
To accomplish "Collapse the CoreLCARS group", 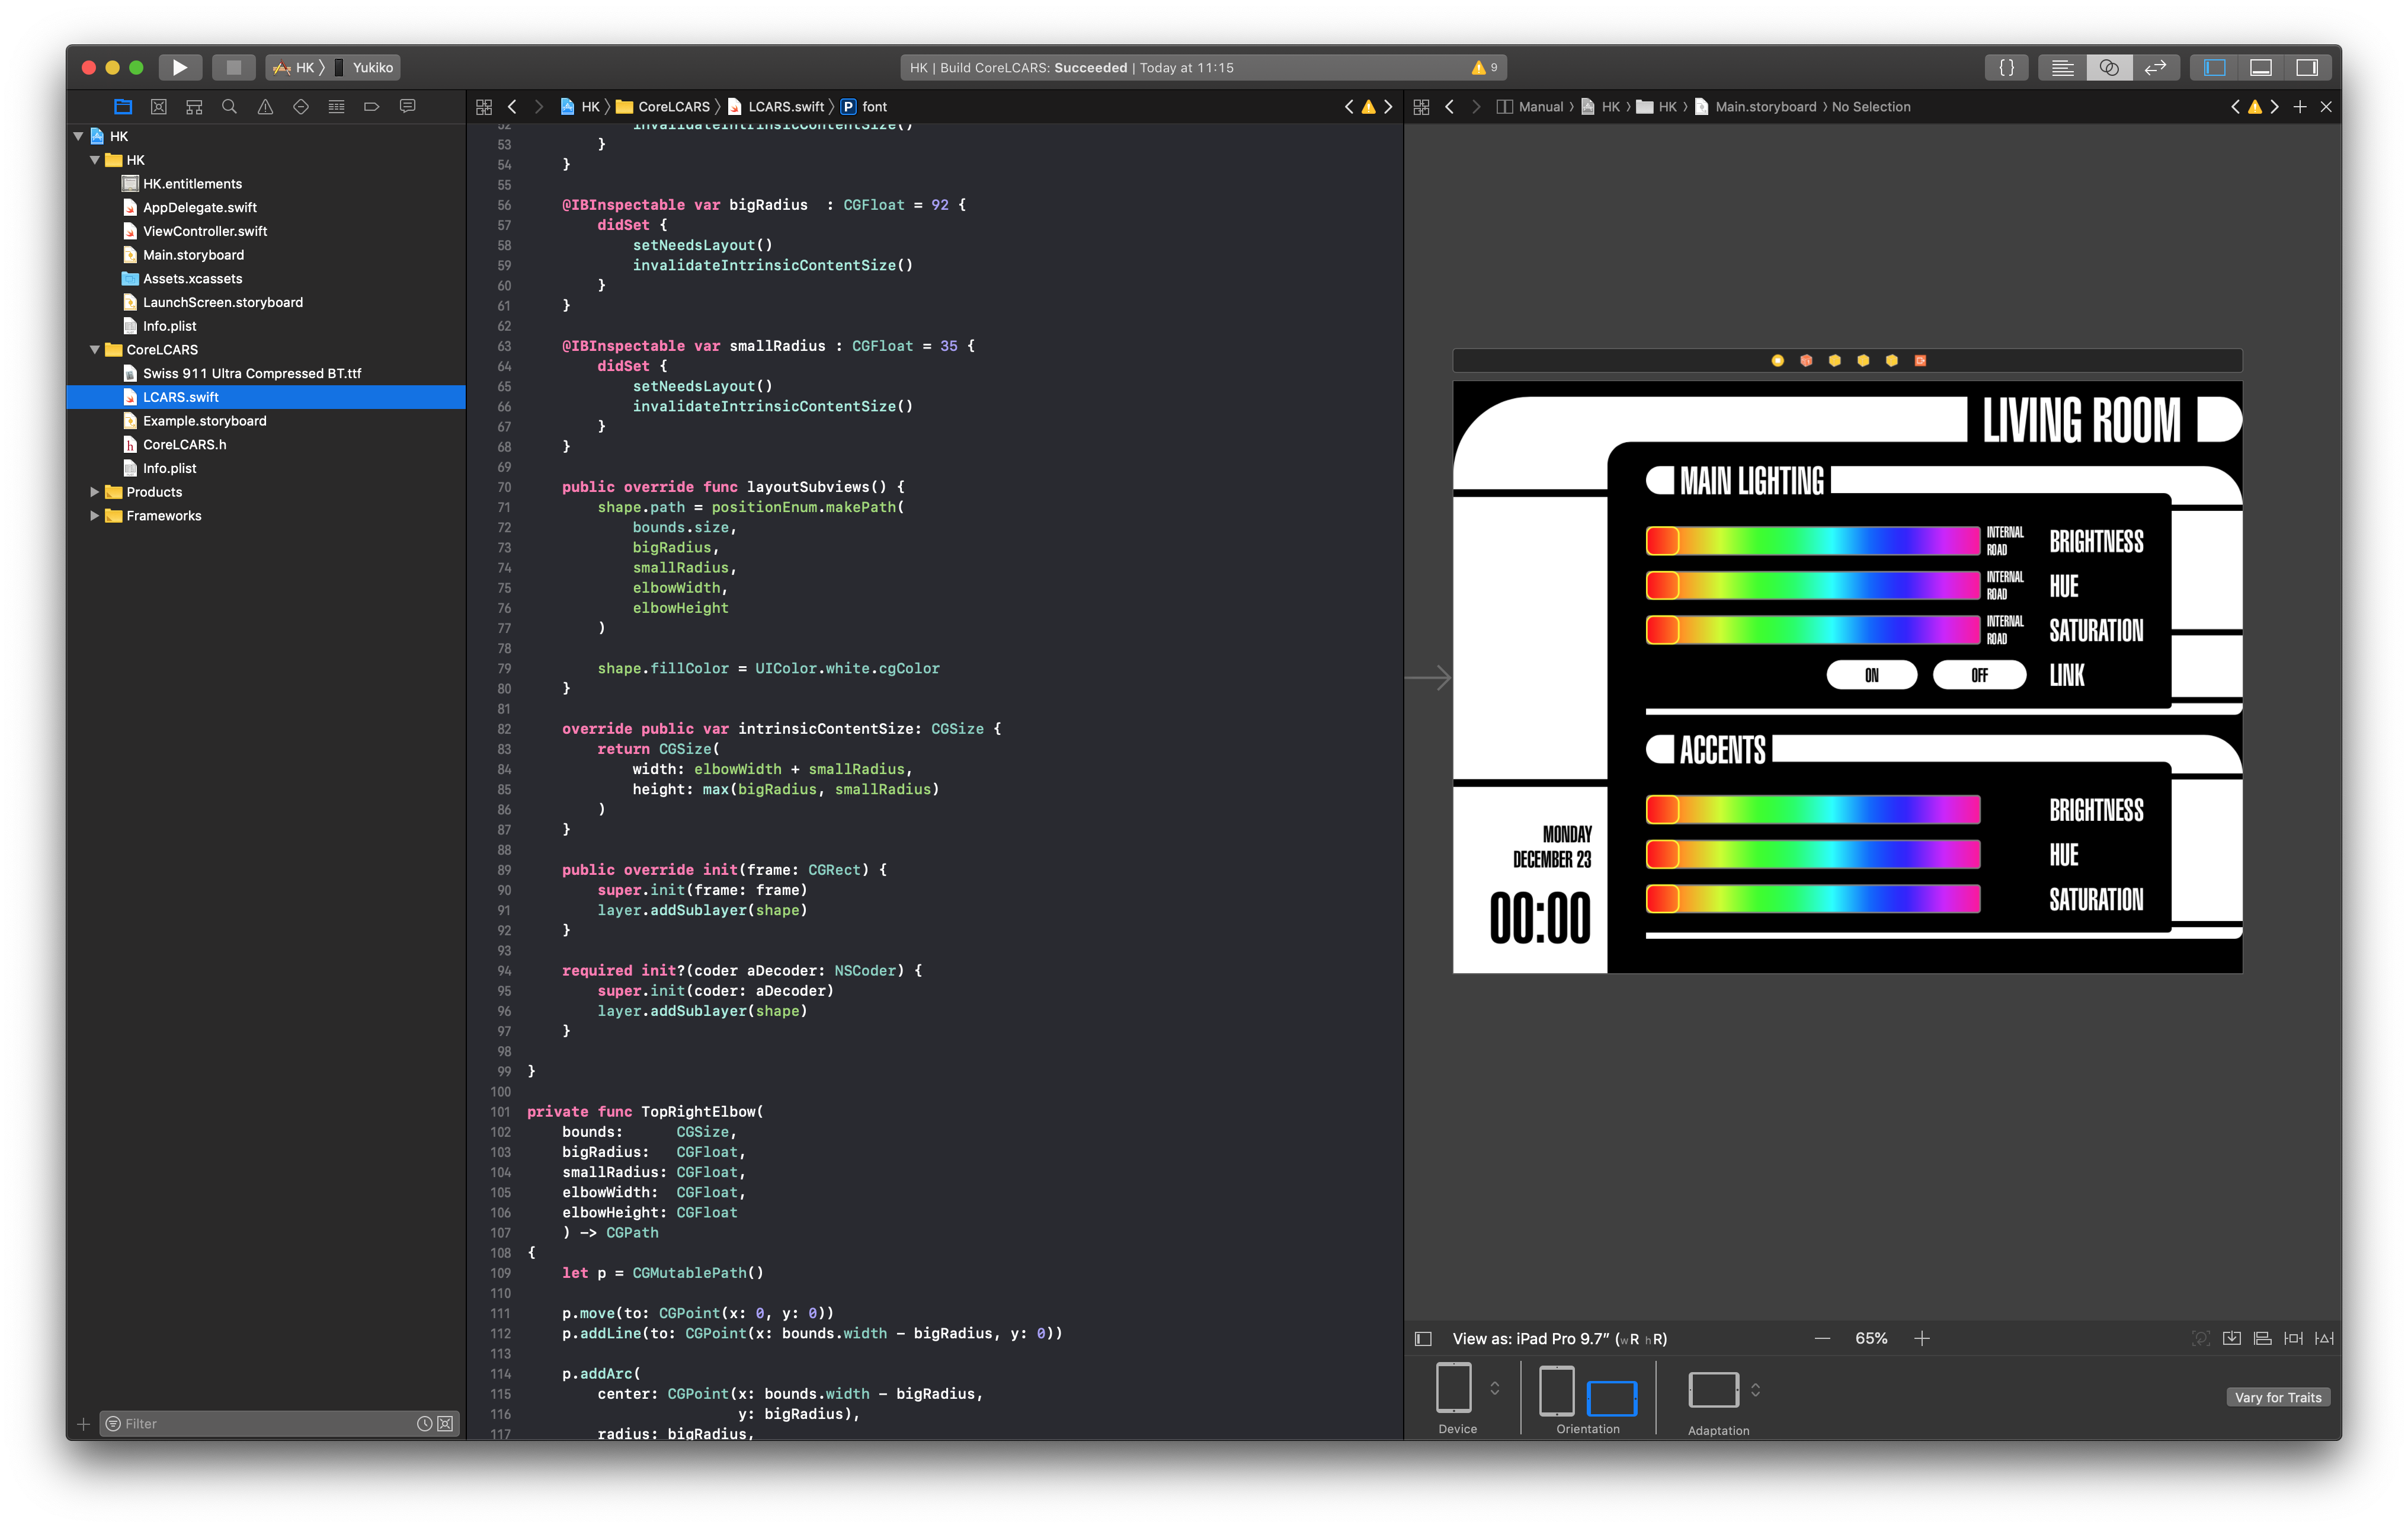I will pyautogui.click(x=95, y=349).
